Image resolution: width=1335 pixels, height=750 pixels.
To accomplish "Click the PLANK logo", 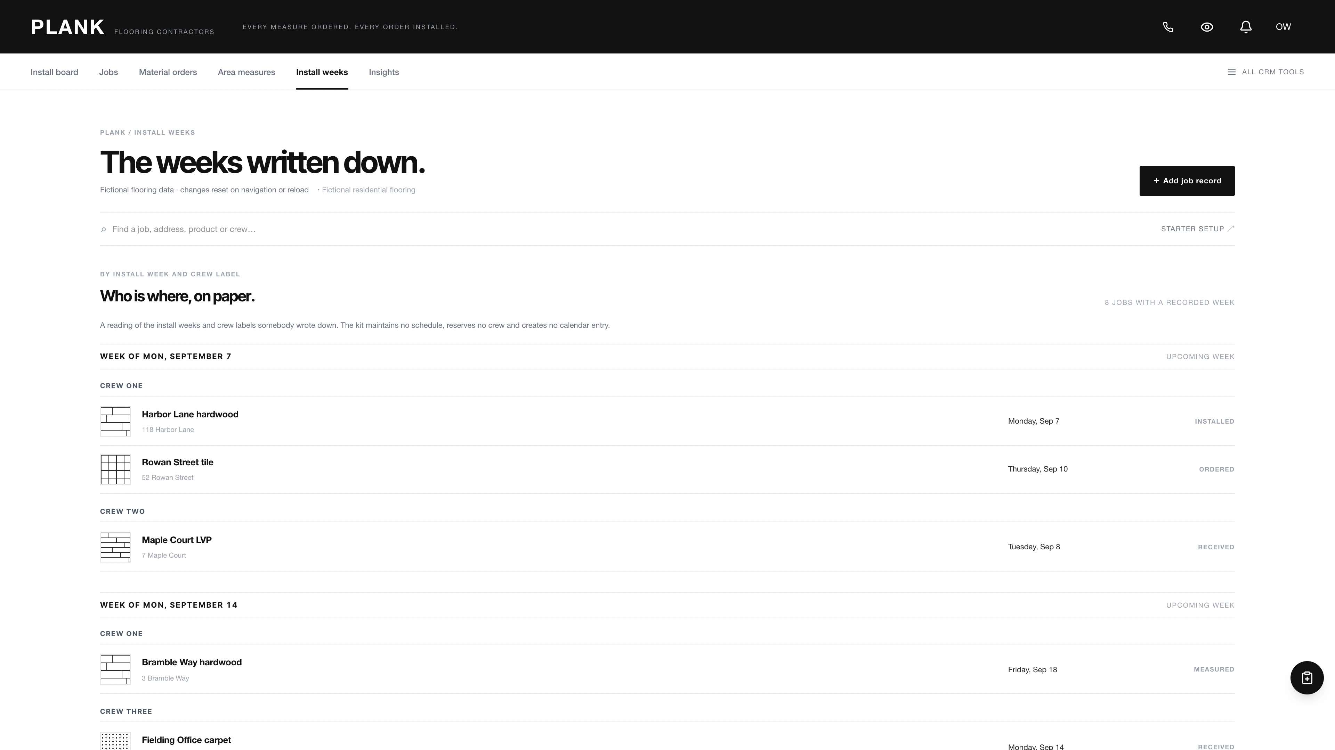I will [68, 27].
